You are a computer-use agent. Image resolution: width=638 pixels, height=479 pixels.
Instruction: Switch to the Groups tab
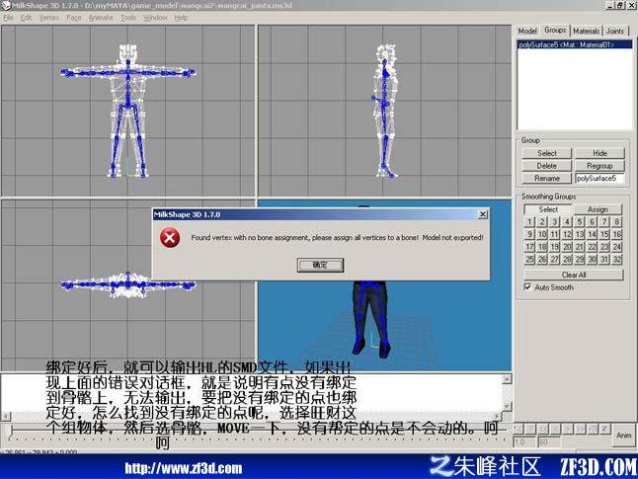click(x=555, y=30)
